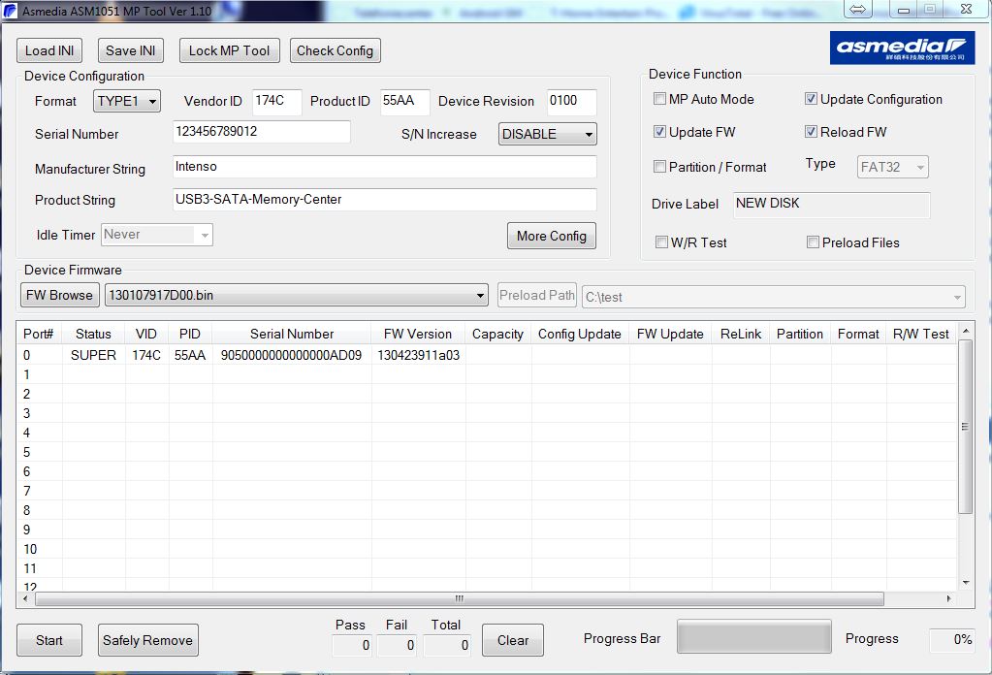The height and width of the screenshot is (675, 992).
Task: Click the Status column header
Action: 94,334
